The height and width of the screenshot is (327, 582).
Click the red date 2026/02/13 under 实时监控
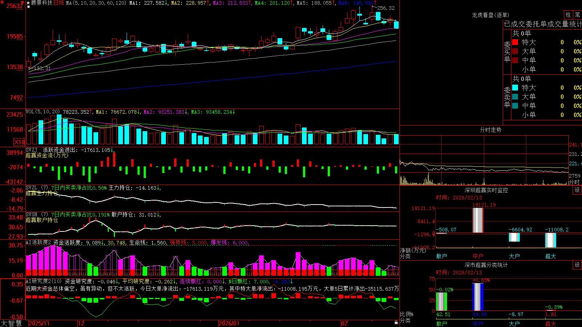(x=467, y=198)
